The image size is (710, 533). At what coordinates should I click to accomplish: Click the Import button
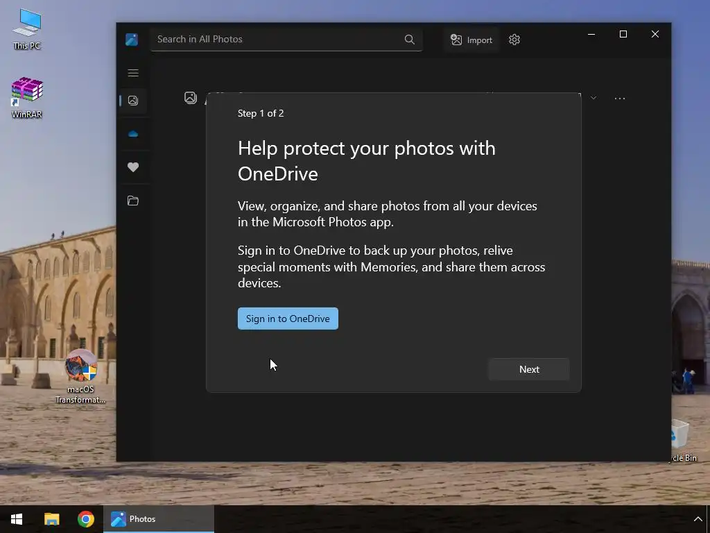point(471,40)
